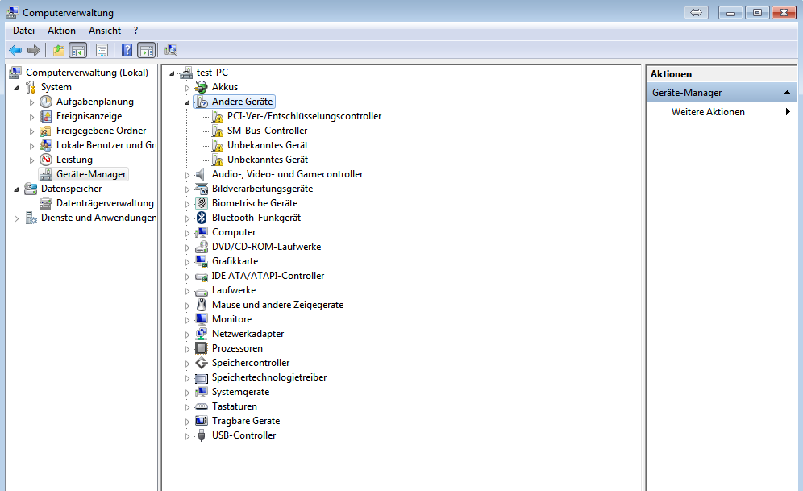Expand the Systemgeräte category arrow
This screenshot has height=491, width=803.
point(187,393)
